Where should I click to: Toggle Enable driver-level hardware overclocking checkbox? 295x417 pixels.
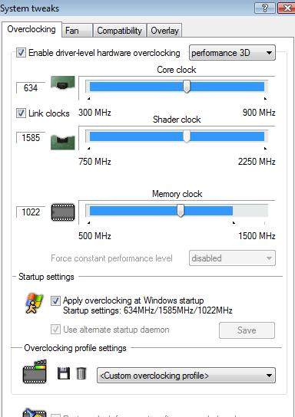click(21, 53)
